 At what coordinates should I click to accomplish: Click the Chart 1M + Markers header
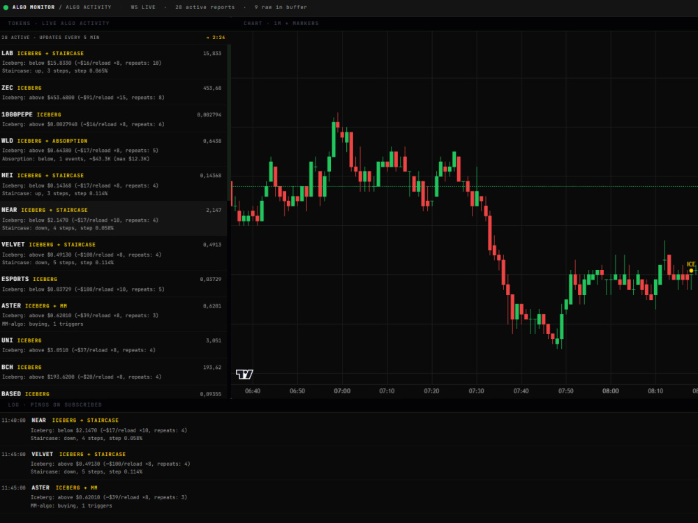[x=281, y=23]
